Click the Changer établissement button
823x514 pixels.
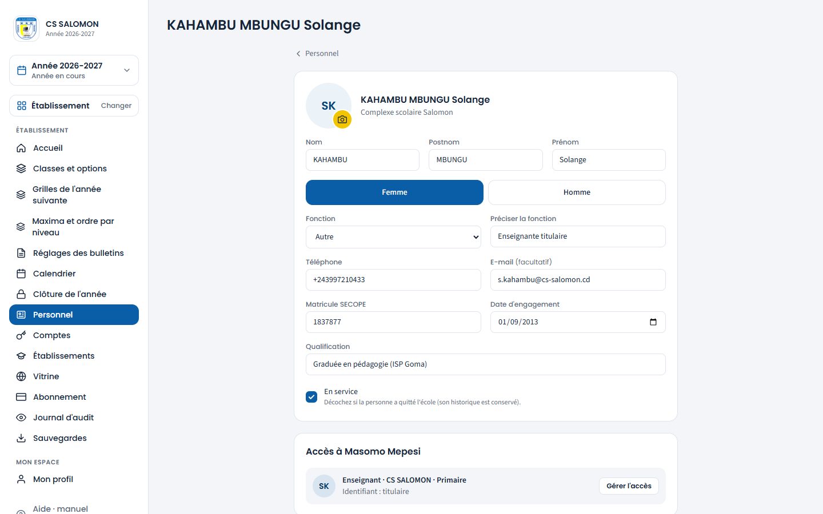pyautogui.click(x=116, y=106)
